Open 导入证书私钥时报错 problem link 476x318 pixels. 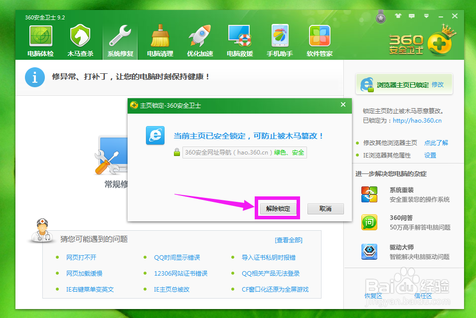269,257
